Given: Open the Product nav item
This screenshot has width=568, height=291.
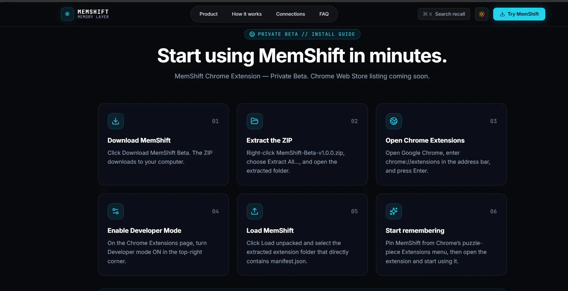Looking at the screenshot, I should coord(208,14).
